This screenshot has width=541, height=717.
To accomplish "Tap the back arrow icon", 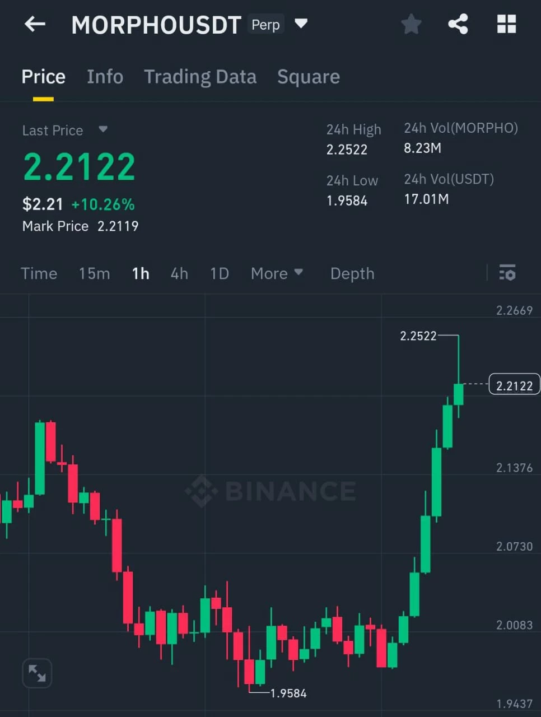I will pyautogui.click(x=35, y=24).
